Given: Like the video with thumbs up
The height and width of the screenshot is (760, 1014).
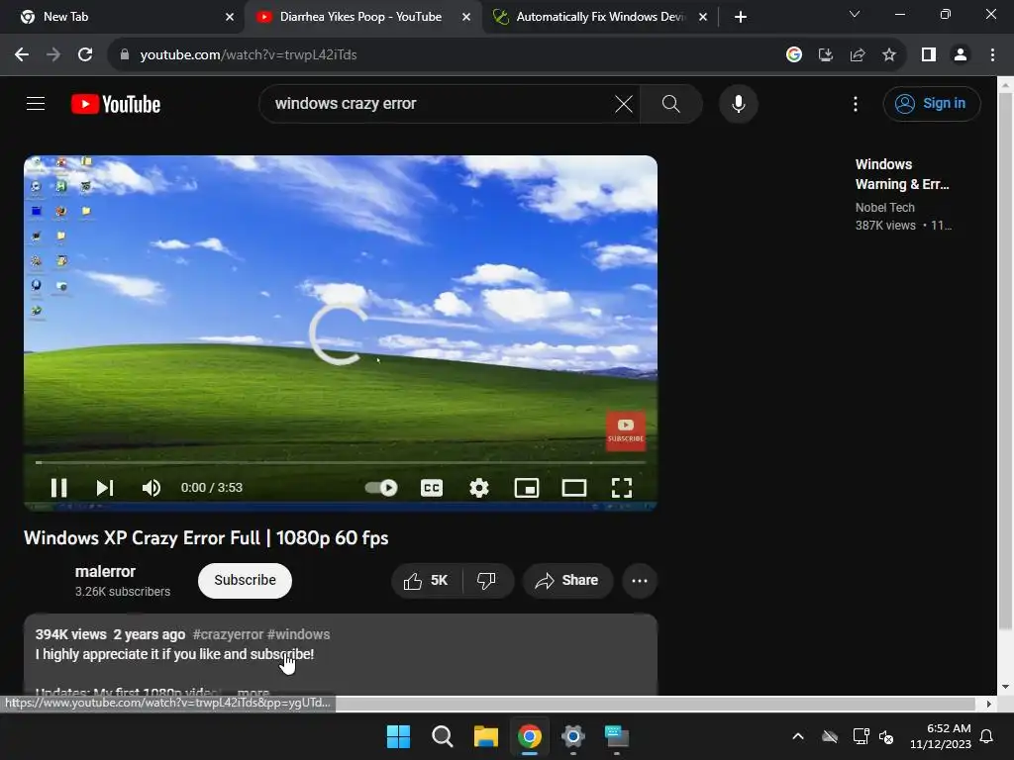Looking at the screenshot, I should pyautogui.click(x=426, y=580).
